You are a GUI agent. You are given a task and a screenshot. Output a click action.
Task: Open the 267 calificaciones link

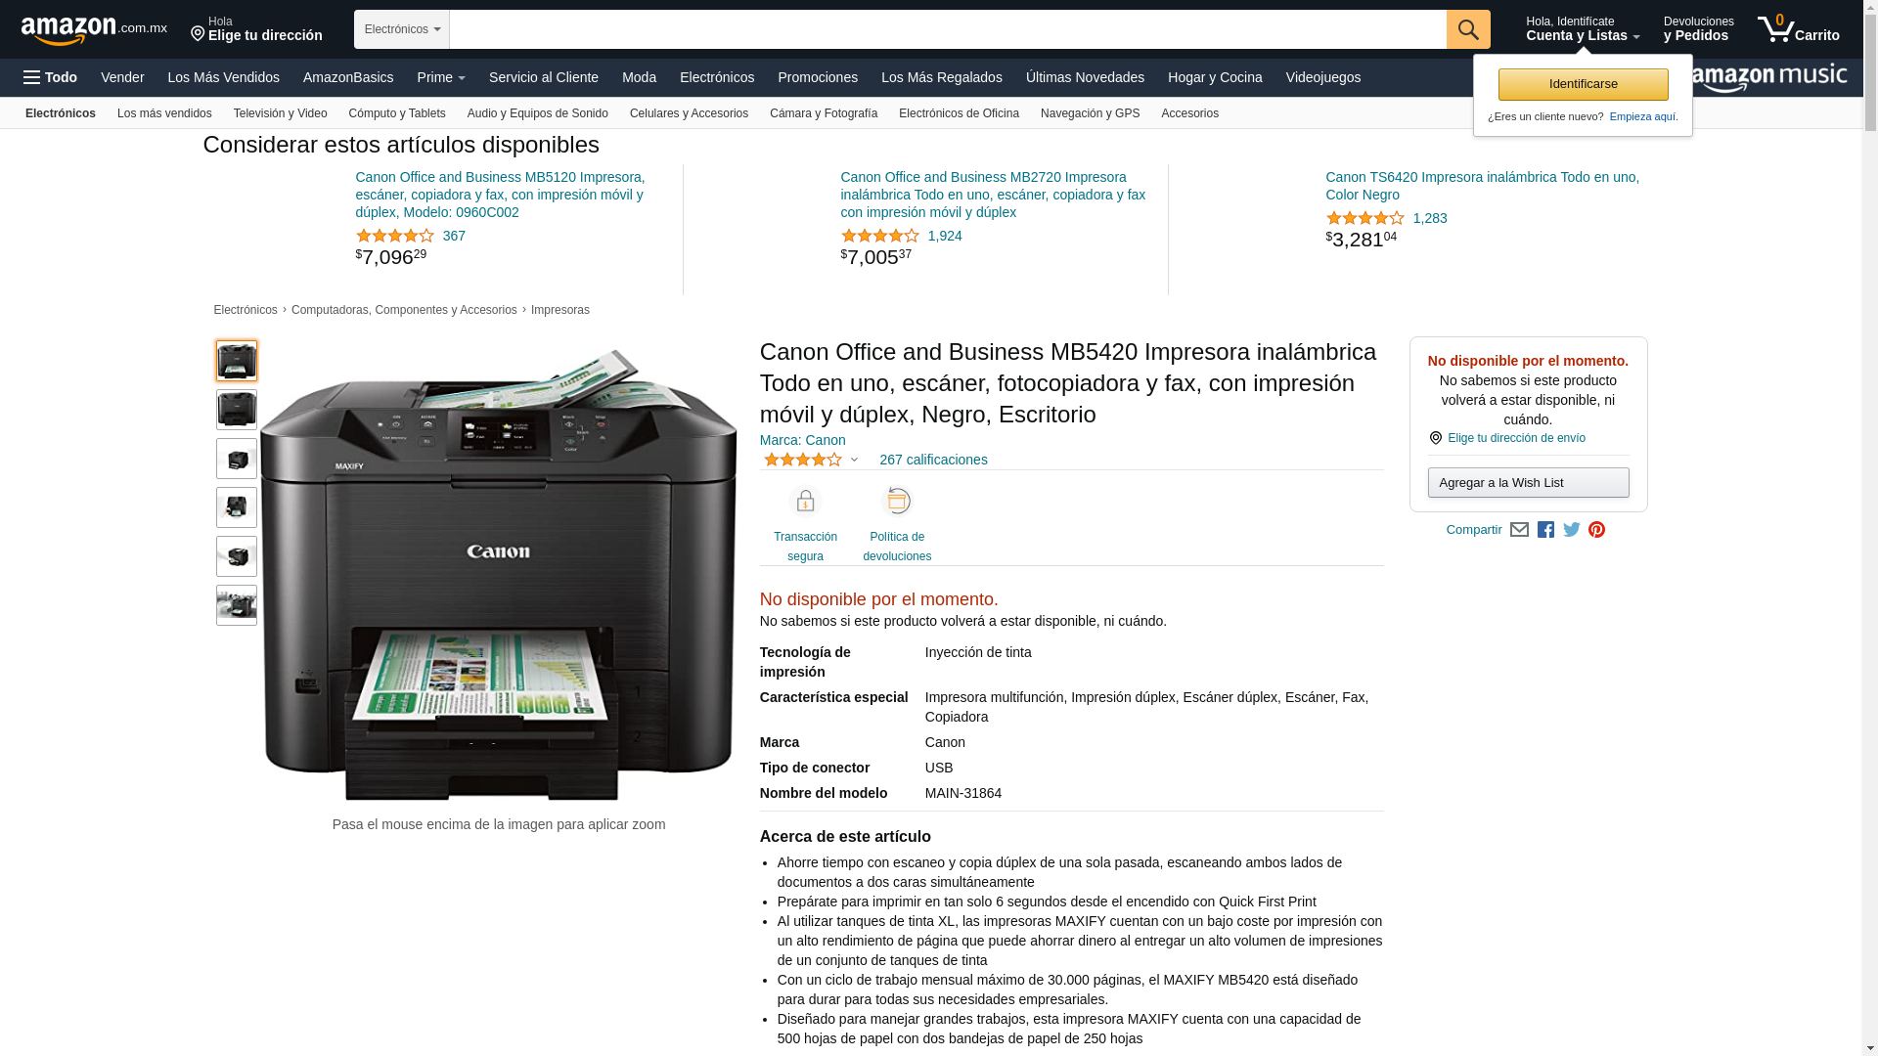933,460
